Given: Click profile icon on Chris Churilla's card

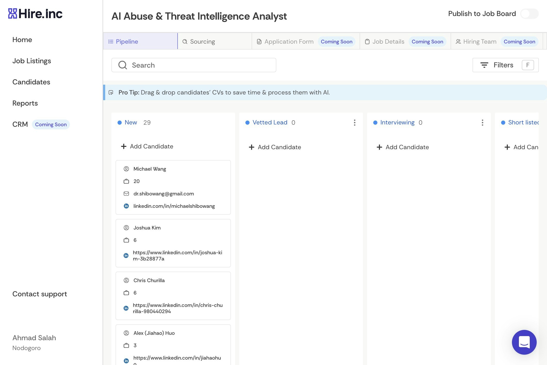Looking at the screenshot, I should 126,280.
